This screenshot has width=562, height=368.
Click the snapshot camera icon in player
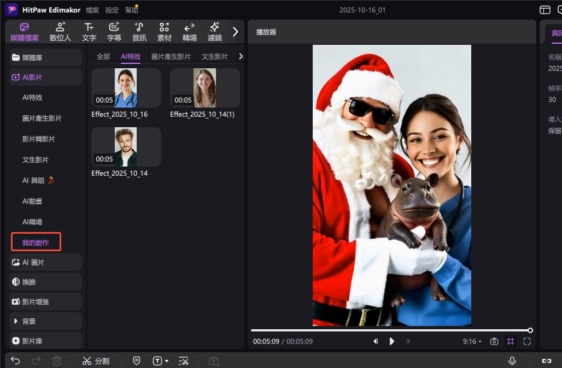[x=494, y=341]
